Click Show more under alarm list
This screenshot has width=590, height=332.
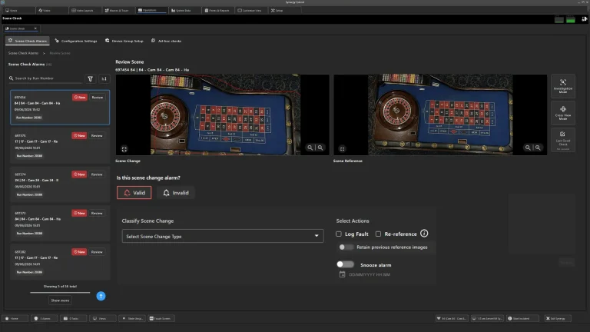[60, 300]
